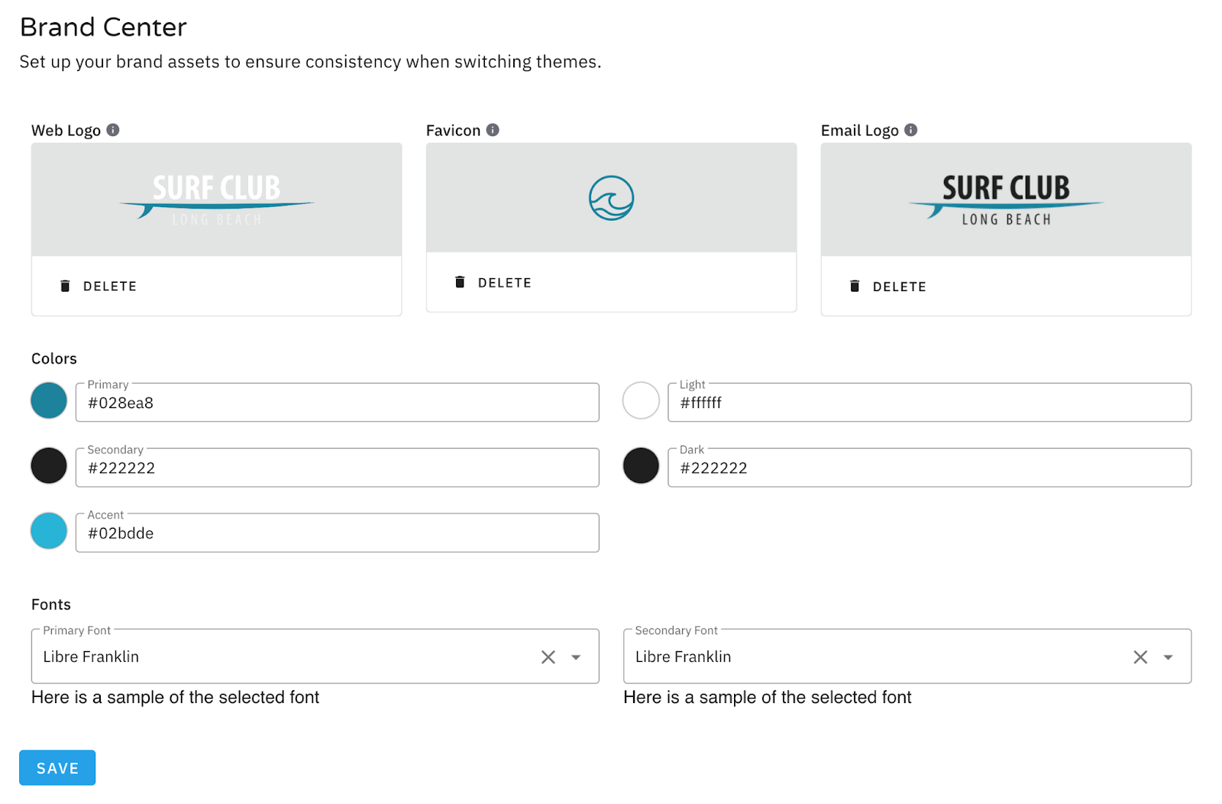Click the Secondary Font Libre Franklin field
1222x804 pixels.
(x=907, y=656)
